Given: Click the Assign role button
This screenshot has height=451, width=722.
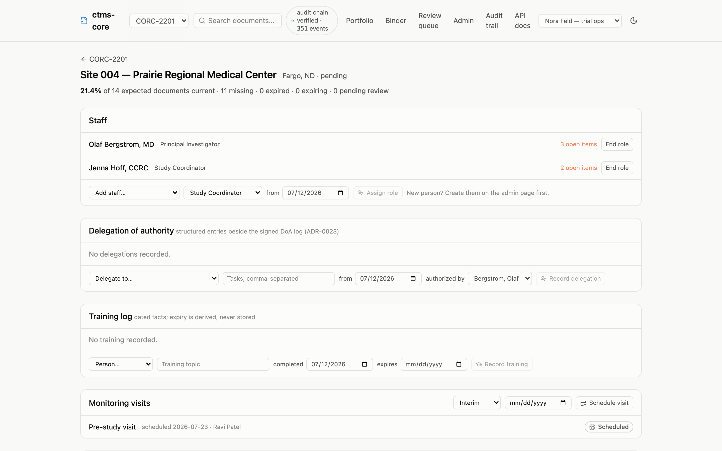Looking at the screenshot, I should [x=378, y=193].
